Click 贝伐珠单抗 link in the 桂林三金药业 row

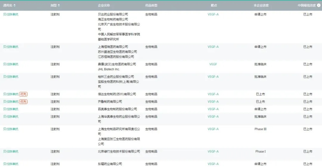(11, 77)
